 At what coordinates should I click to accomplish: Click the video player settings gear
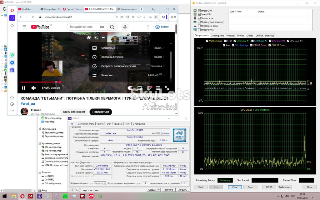[x=149, y=88]
